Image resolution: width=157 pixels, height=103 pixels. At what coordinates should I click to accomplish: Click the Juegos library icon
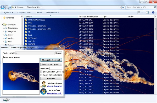(6, 35)
